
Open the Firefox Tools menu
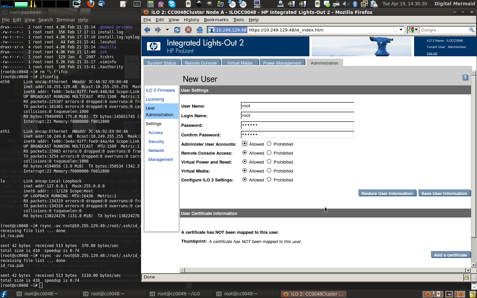(238, 20)
